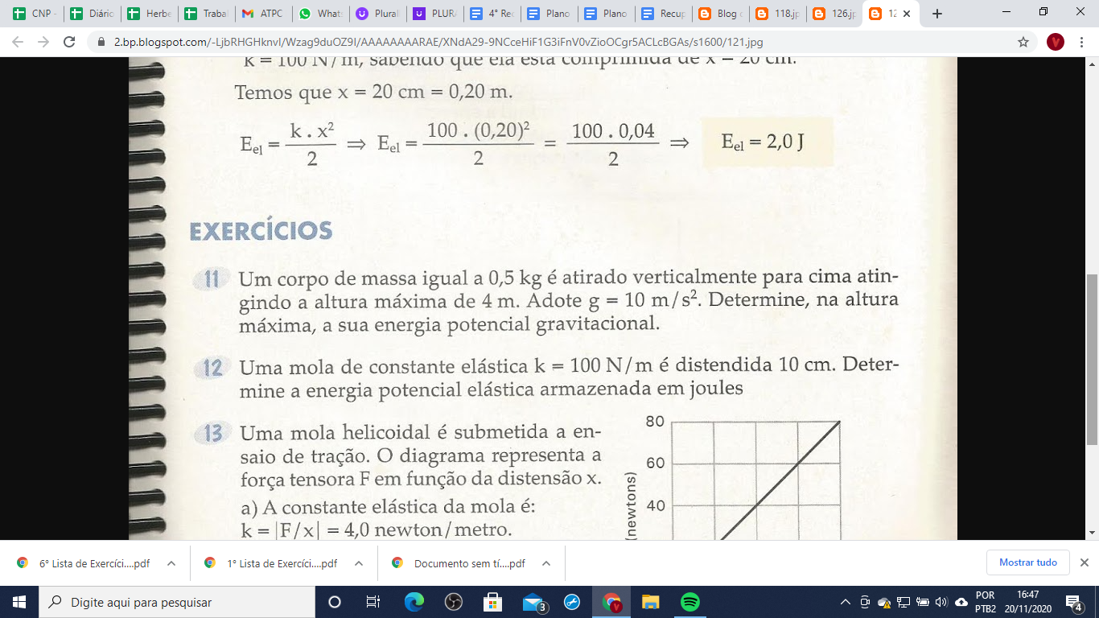Click Mostrar tudo downloads button
This screenshot has width=1099, height=618.
pos(1027,562)
